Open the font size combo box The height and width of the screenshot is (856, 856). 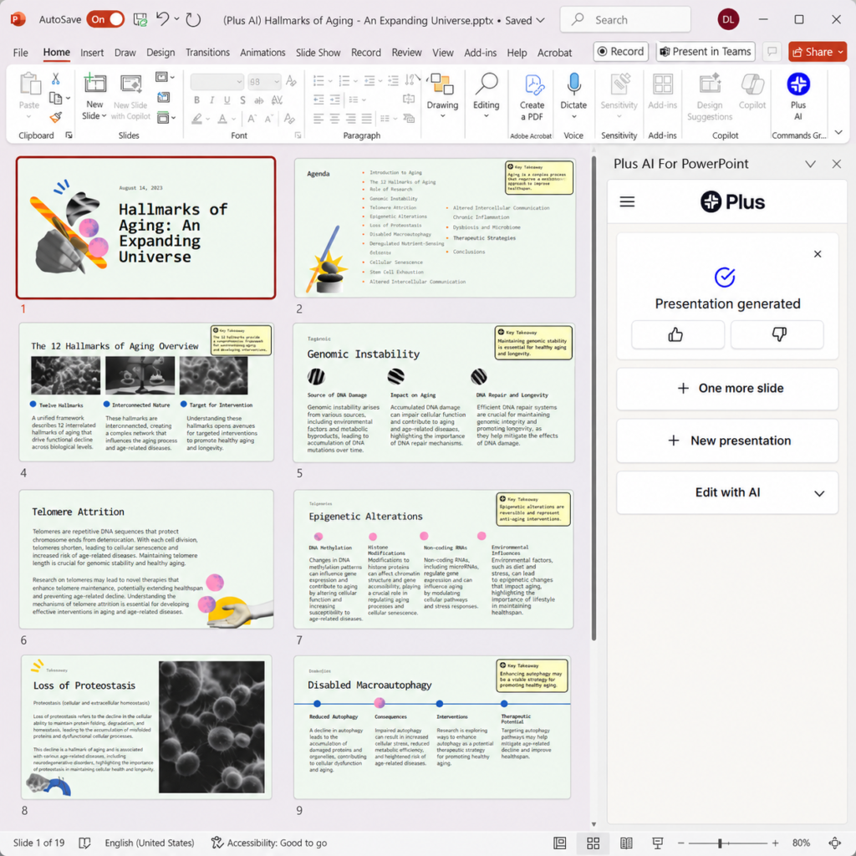pos(263,82)
